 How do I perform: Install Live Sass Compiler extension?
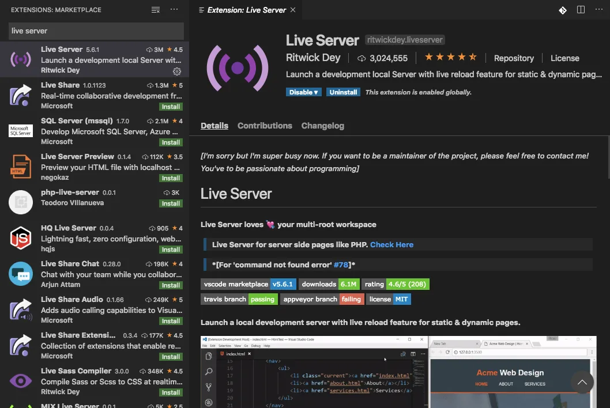coord(171,392)
